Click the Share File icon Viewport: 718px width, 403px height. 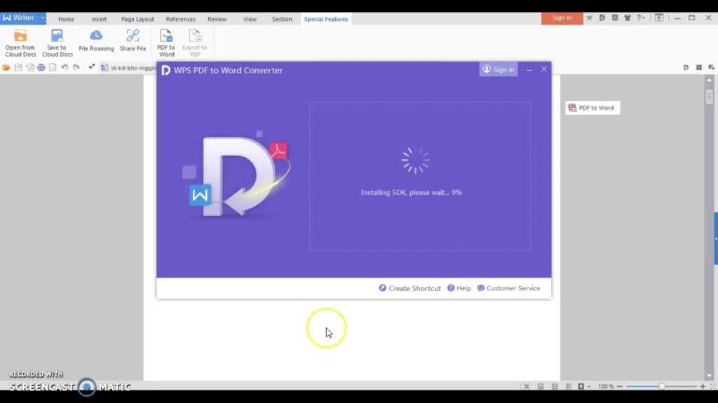point(133,41)
